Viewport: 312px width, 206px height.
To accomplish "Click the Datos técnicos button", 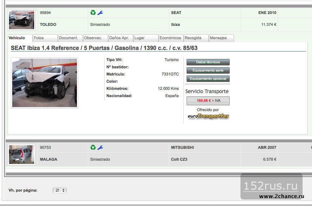I will (208, 62).
